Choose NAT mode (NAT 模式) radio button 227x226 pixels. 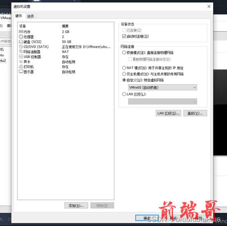[x=124, y=68]
